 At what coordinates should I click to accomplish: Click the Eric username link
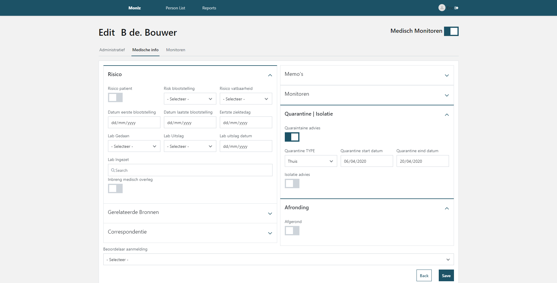coord(450,8)
